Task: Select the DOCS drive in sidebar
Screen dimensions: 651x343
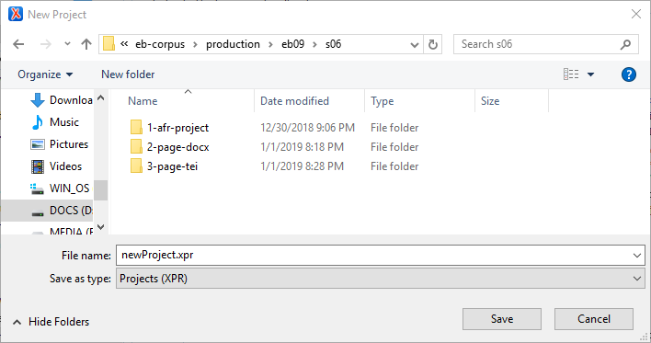Action: click(x=62, y=211)
